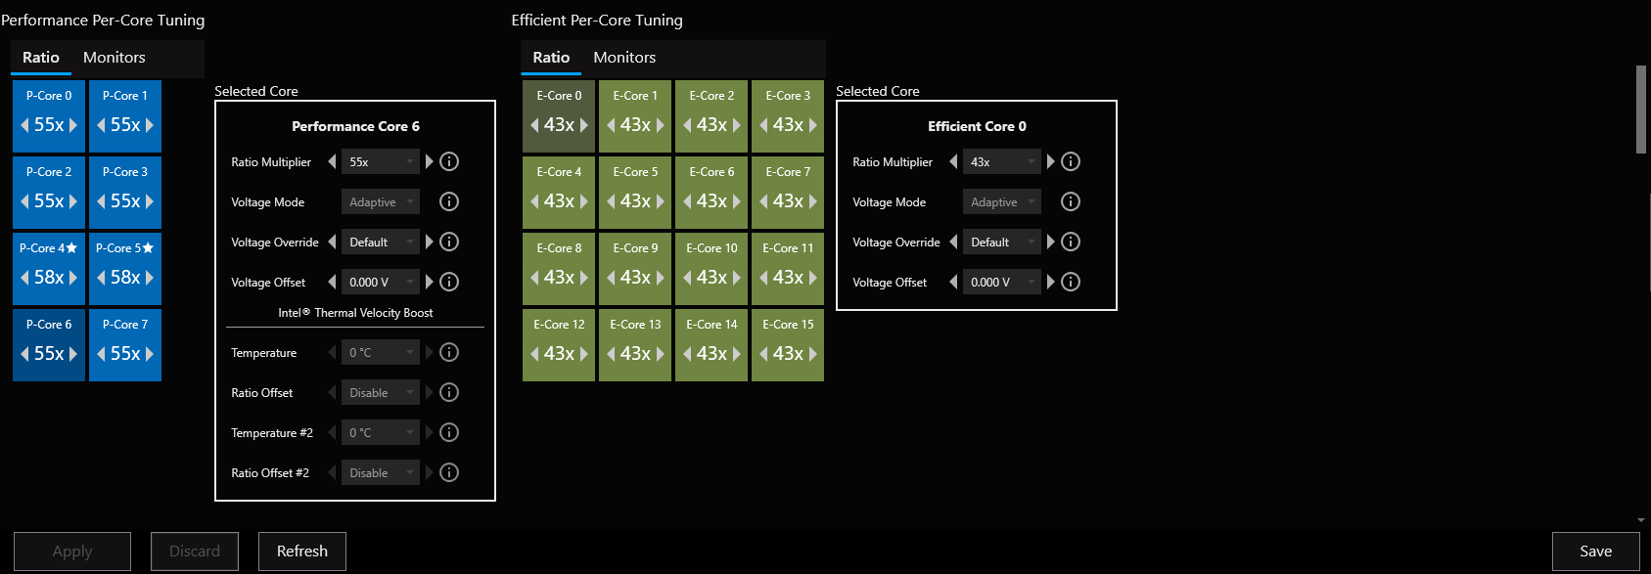1651x574 pixels.
Task: Switch to Efficient tuning Monitors tab
Action: tap(624, 58)
